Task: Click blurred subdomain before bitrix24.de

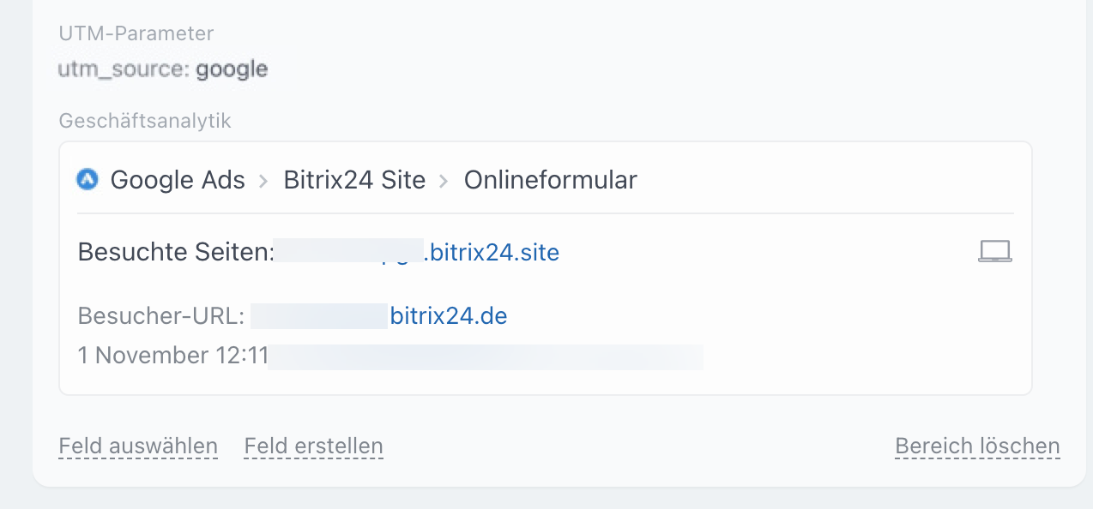Action: click(x=319, y=316)
